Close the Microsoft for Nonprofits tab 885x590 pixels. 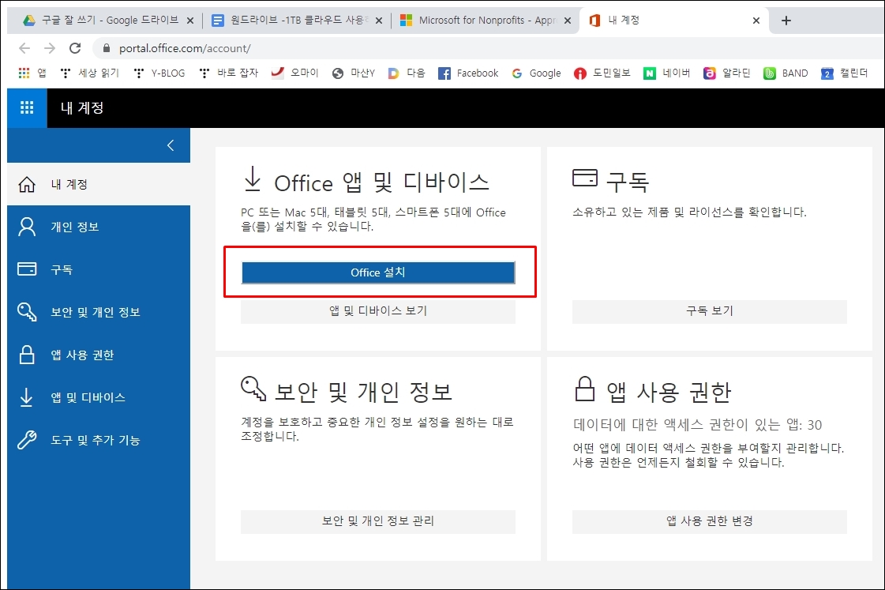click(568, 21)
